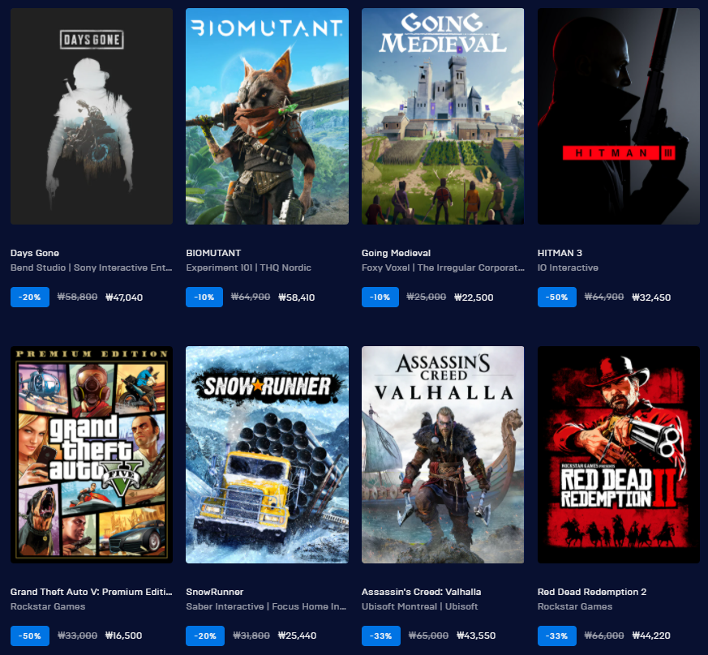The height and width of the screenshot is (655, 708).
Task: Select the -33% badge for Assassin's Creed Valhalla
Action: click(x=381, y=636)
